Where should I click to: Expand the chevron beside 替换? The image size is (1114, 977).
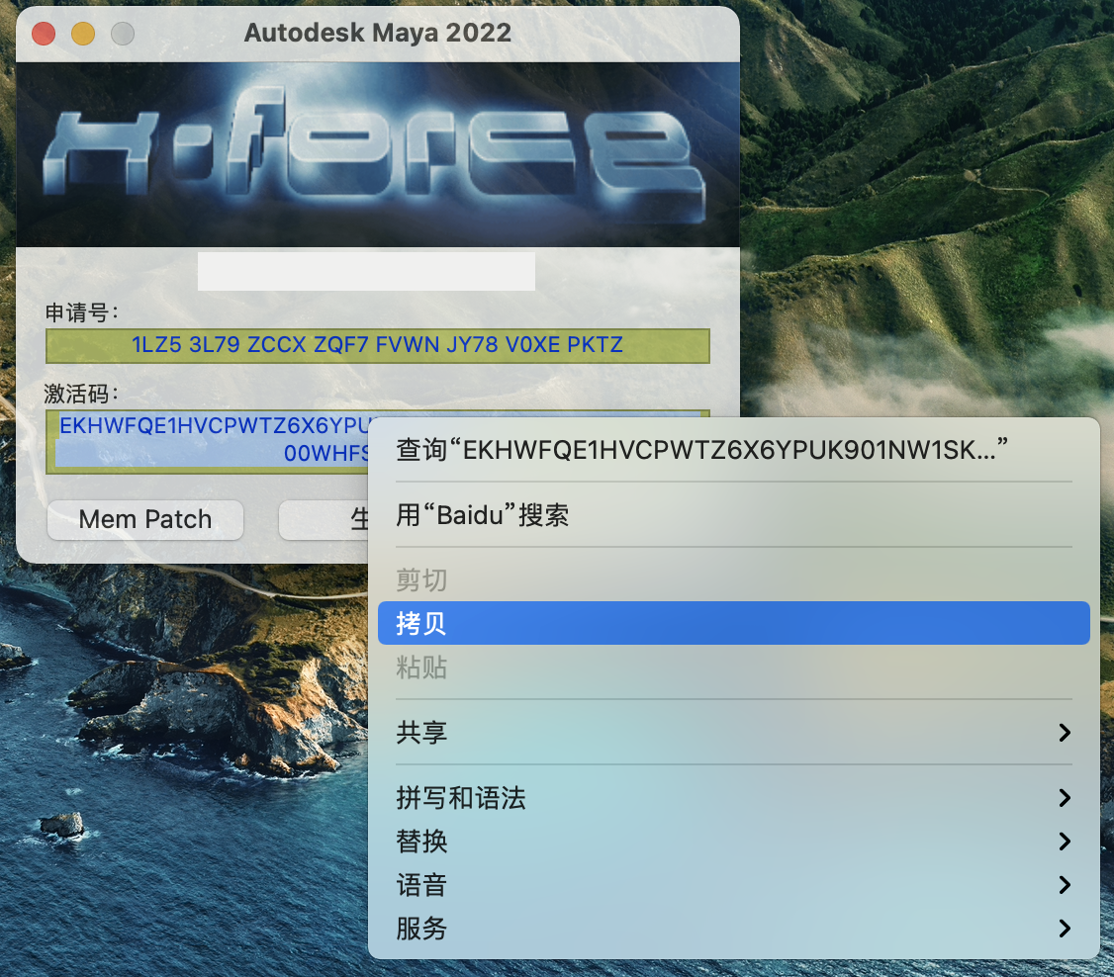1065,842
